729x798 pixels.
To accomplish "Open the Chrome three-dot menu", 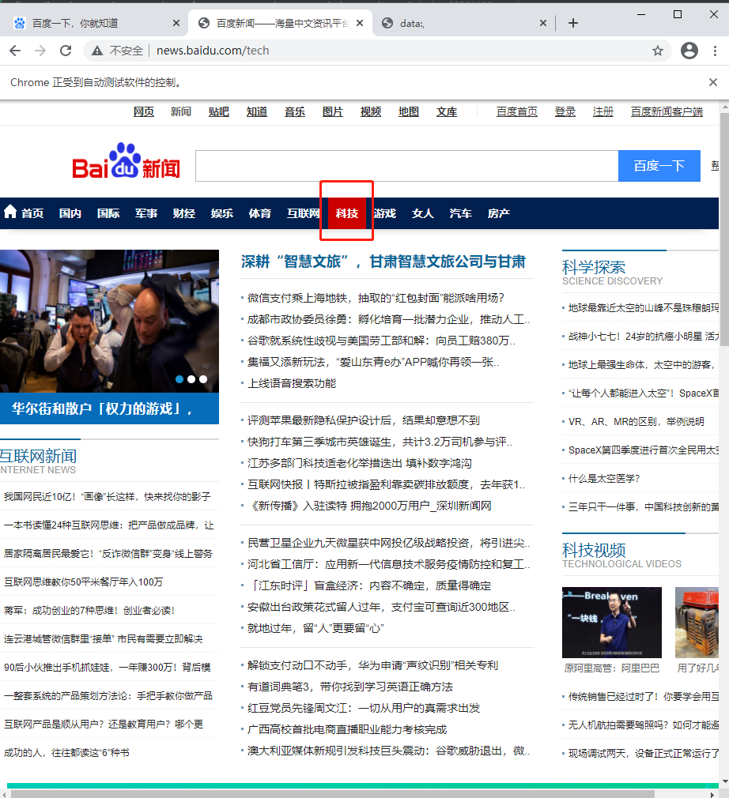I will (x=716, y=51).
